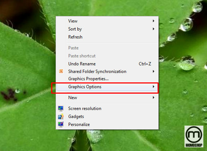Select the Graphics Options menu item
The height and width of the screenshot is (151, 207).
107,87
